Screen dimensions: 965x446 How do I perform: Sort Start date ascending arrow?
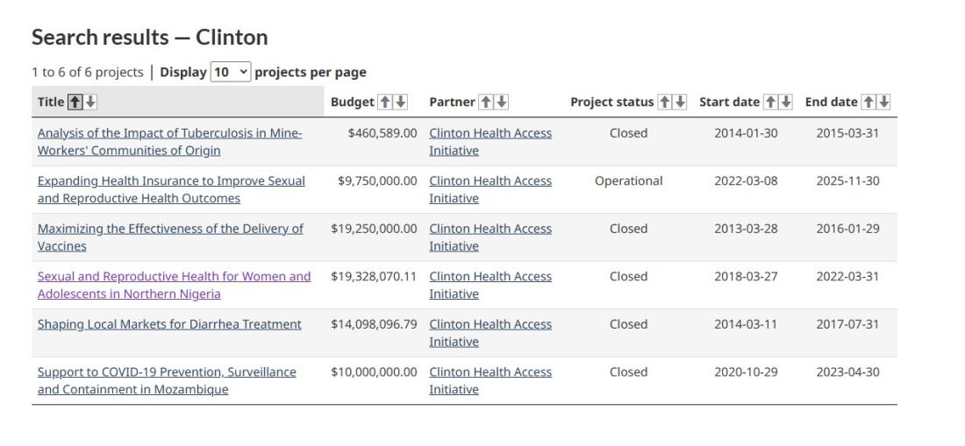[770, 102]
